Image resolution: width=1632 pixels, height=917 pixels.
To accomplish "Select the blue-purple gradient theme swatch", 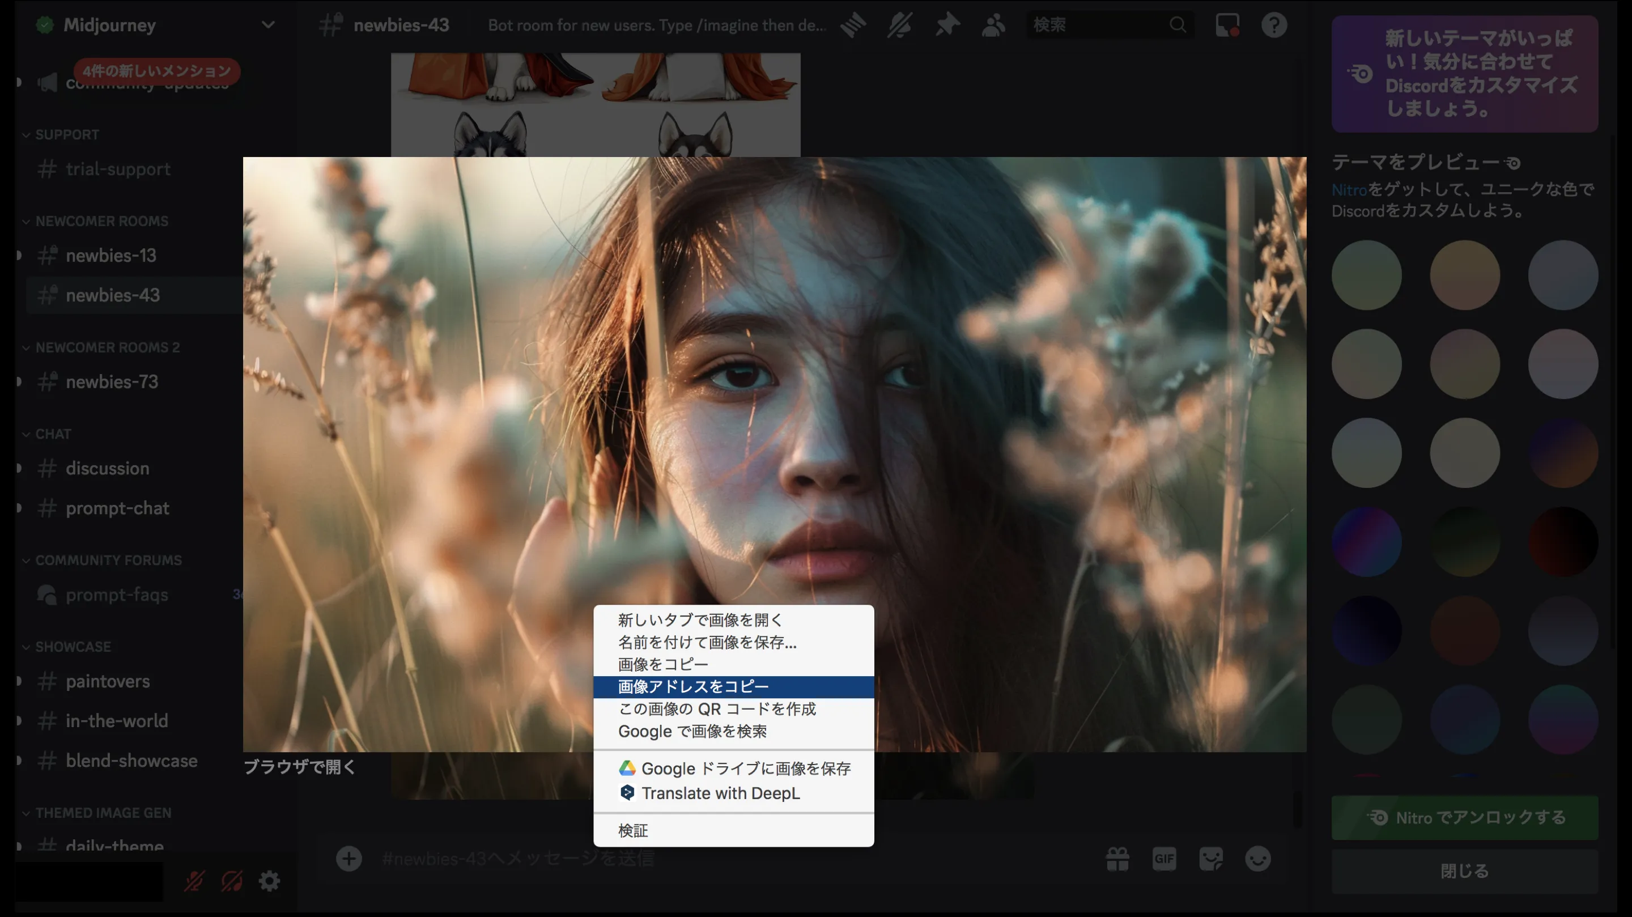I will click(x=1366, y=541).
